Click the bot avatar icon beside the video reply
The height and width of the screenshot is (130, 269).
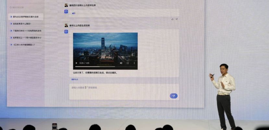pos(66,32)
